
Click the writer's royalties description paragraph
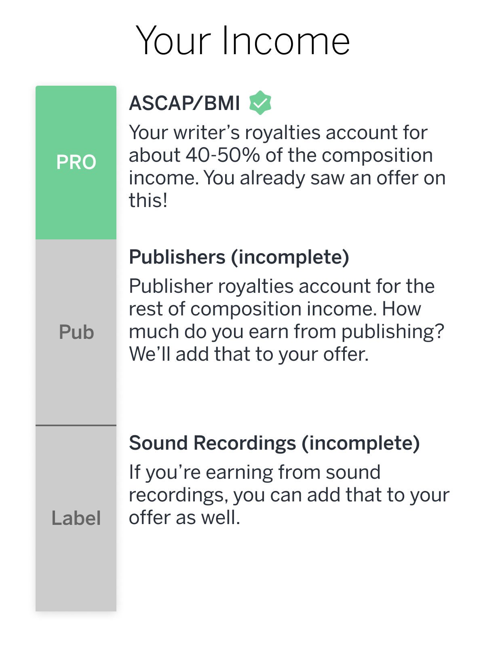[x=287, y=167]
